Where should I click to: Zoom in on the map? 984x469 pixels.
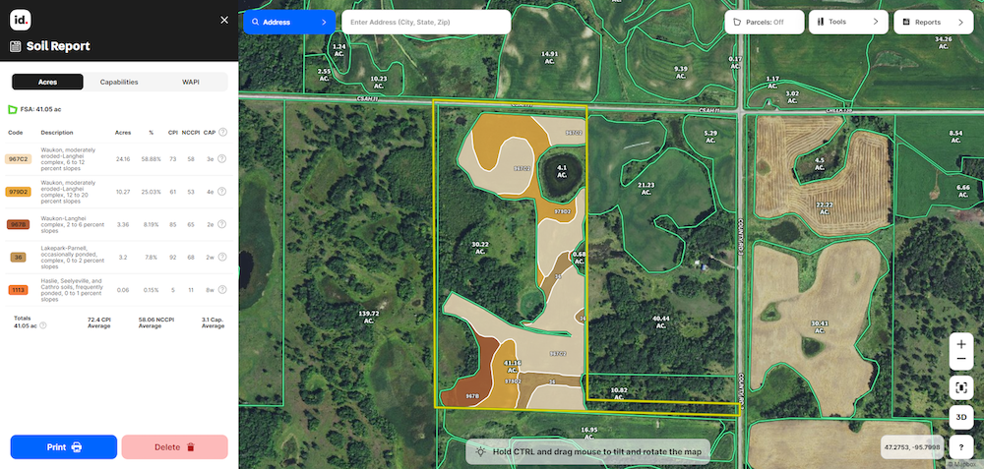tap(961, 345)
